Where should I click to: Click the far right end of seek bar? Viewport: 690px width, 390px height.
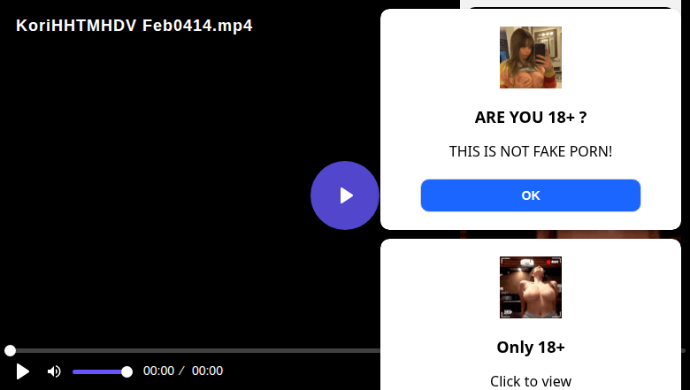(684, 350)
